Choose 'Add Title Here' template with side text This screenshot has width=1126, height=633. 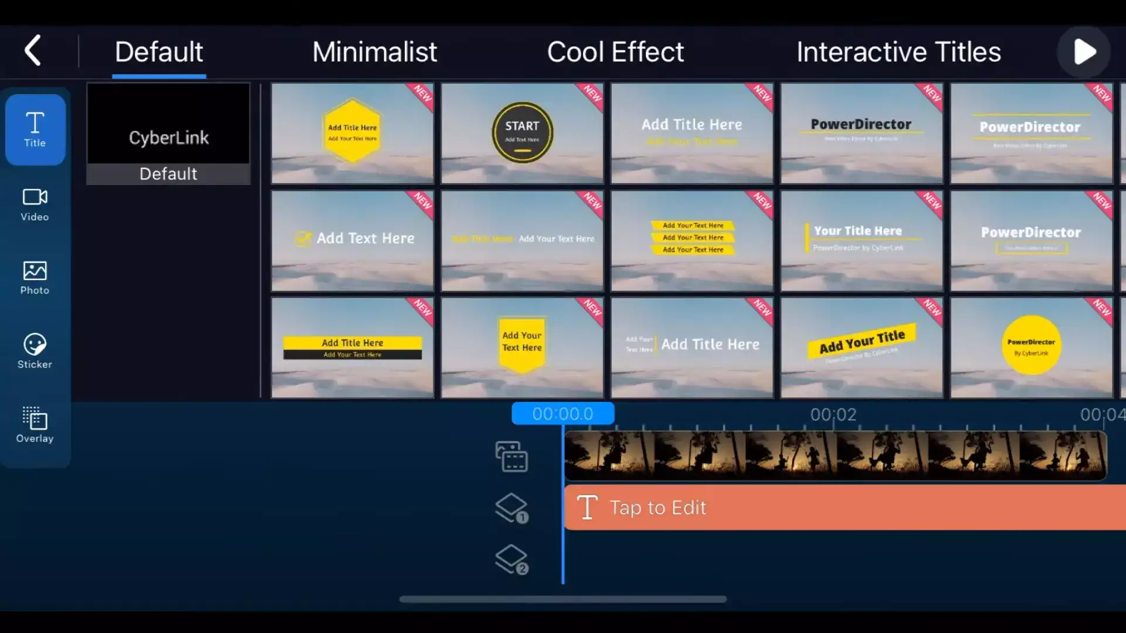692,348
